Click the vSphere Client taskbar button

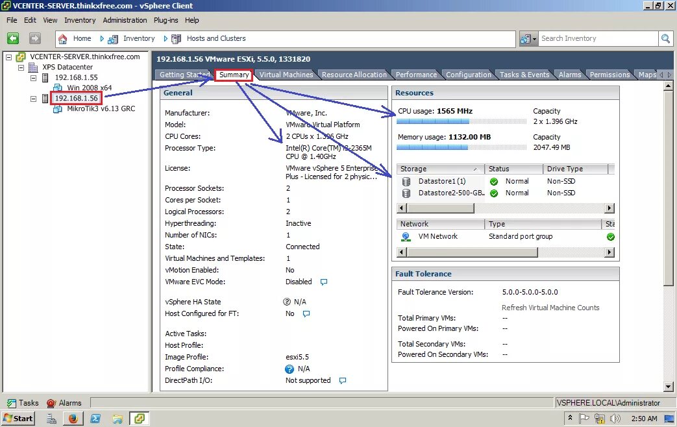(140, 419)
